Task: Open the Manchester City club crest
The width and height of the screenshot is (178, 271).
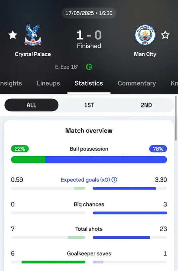Action: coord(145,35)
